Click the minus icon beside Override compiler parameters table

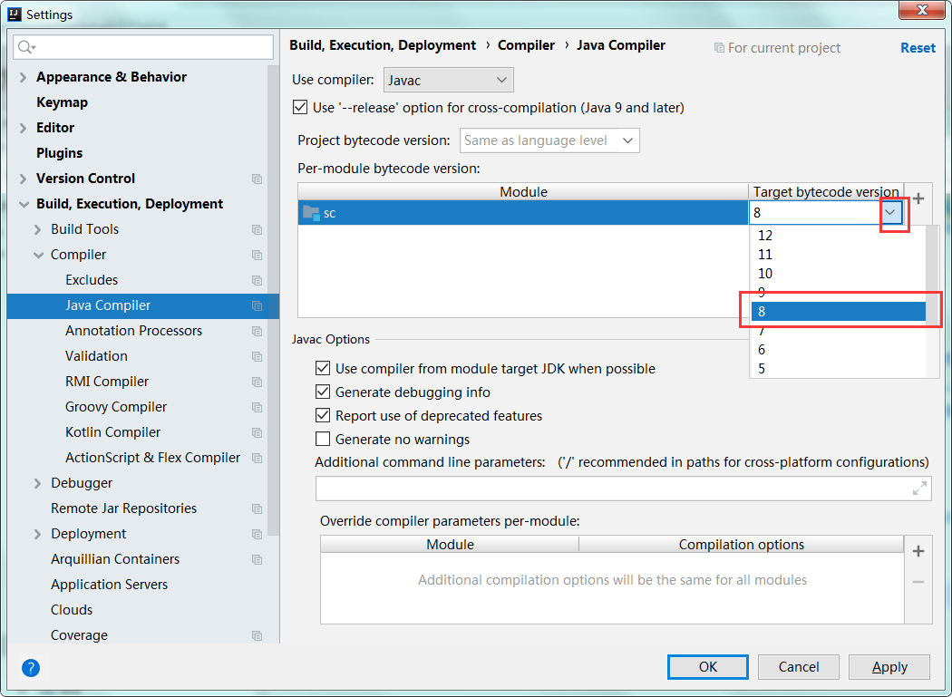tap(918, 582)
